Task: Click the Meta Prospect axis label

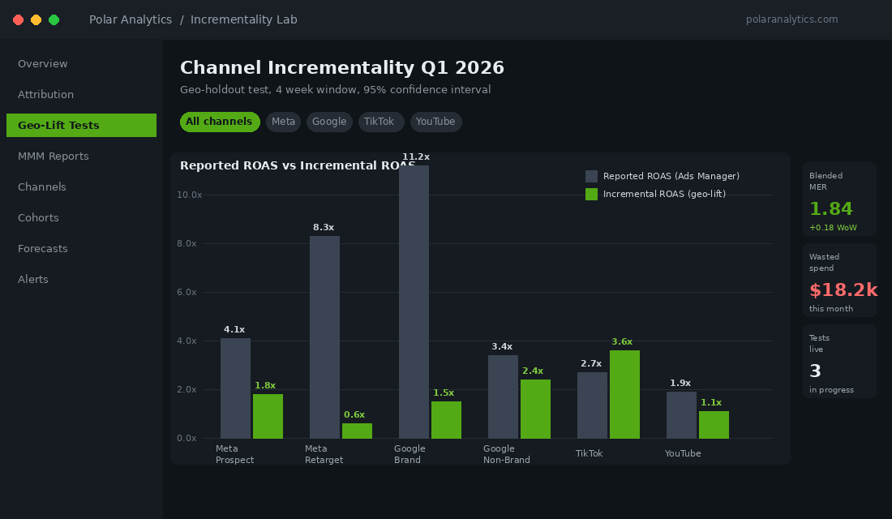Action: coord(234,454)
